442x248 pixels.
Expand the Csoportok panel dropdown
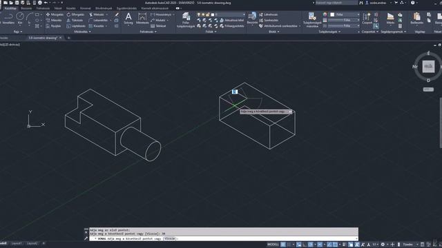click(370, 32)
